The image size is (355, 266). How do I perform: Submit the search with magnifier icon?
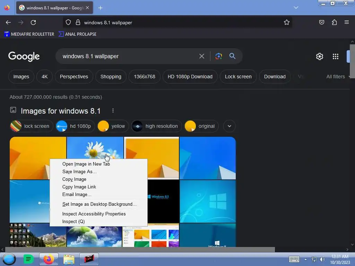(232, 56)
